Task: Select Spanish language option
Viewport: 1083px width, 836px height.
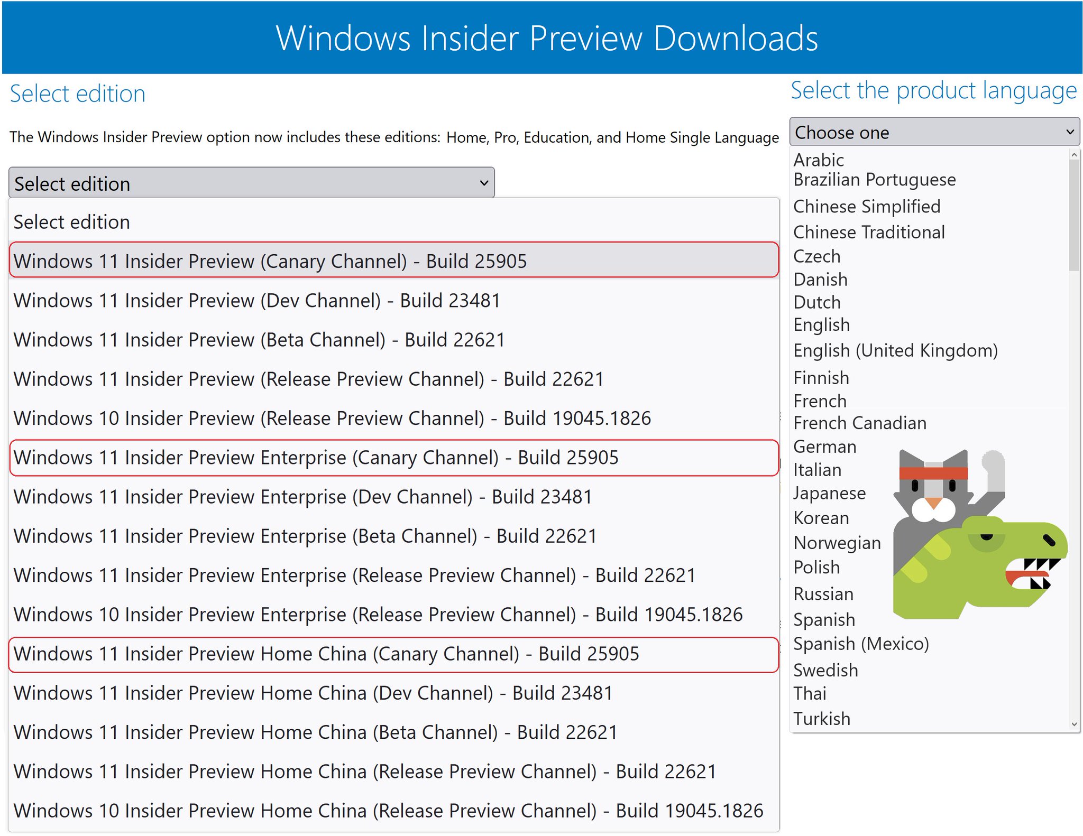Action: coord(824,619)
